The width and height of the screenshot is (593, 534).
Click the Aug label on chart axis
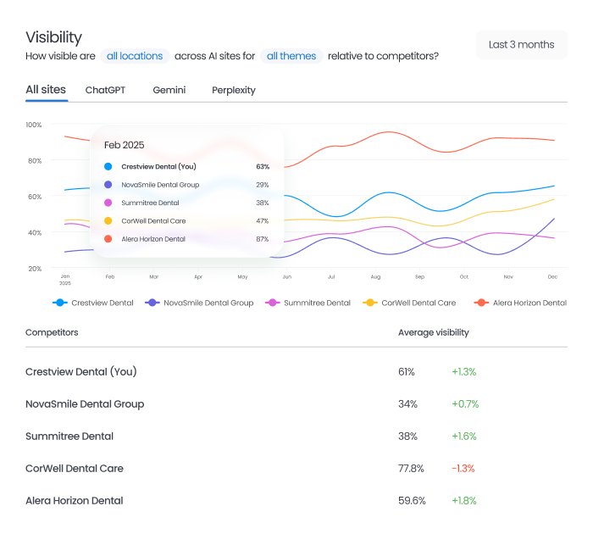pyautogui.click(x=375, y=276)
